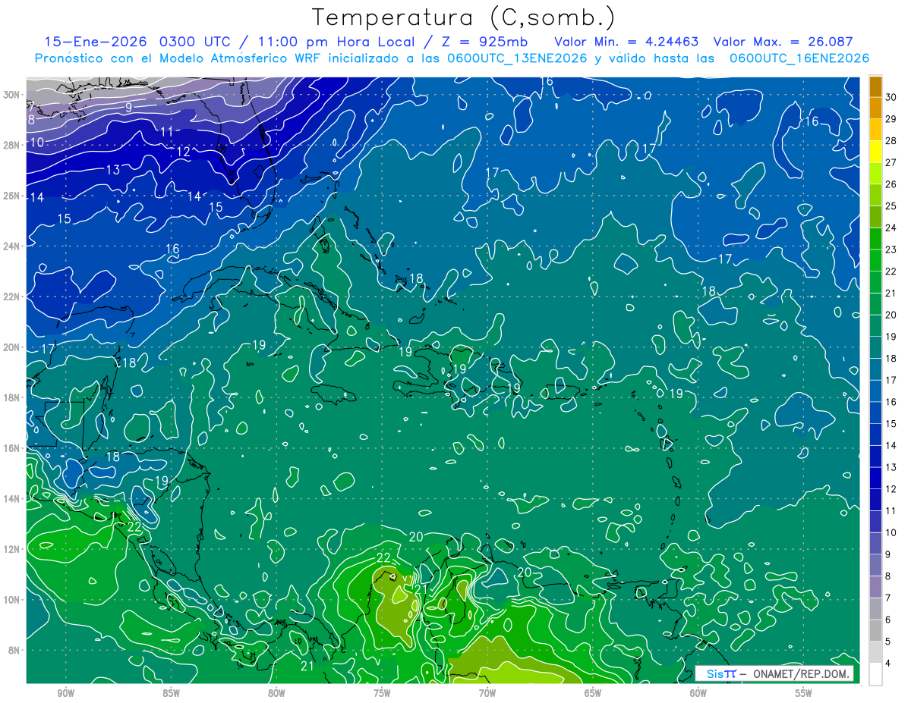This screenshot has width=911, height=703.
Task: Click the SisTT ONAMET/REP.DOM. logo box
Action: 774,673
